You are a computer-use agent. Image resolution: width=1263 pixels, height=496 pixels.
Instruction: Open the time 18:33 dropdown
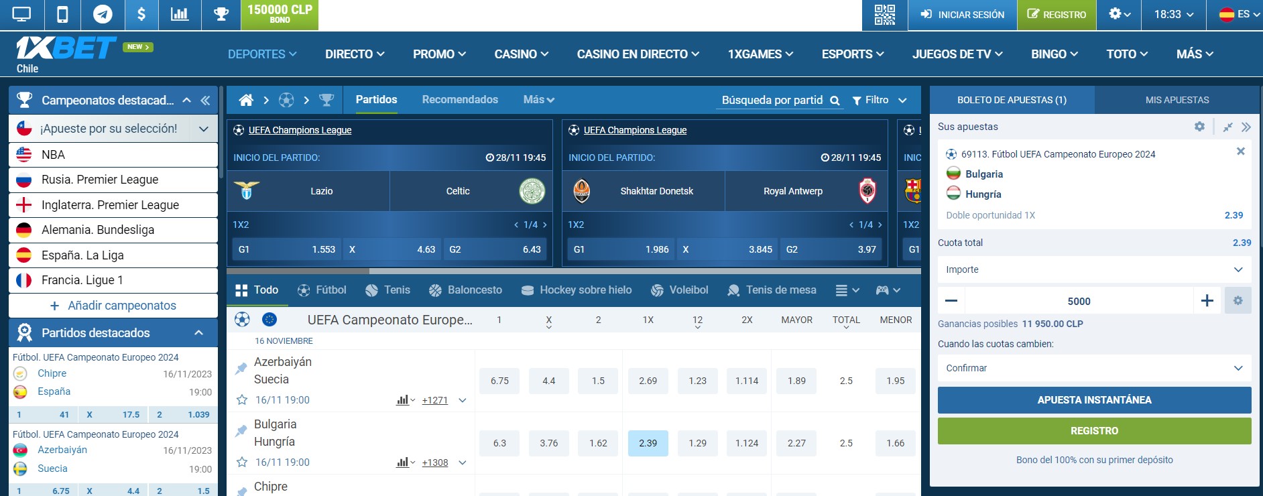point(1174,14)
